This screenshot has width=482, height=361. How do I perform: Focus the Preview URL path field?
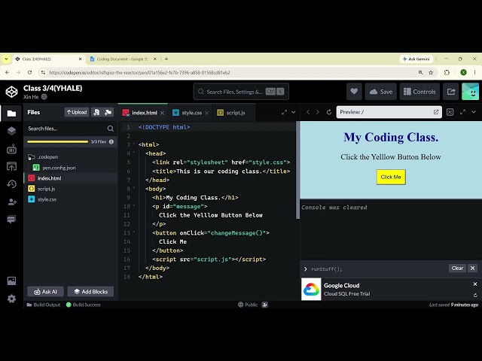click(385, 112)
